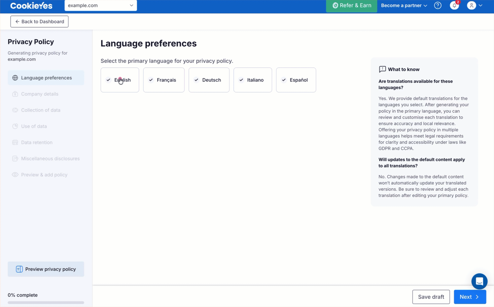Expand the account menu chevron
Image resolution: width=494 pixels, height=307 pixels.
point(481,5)
